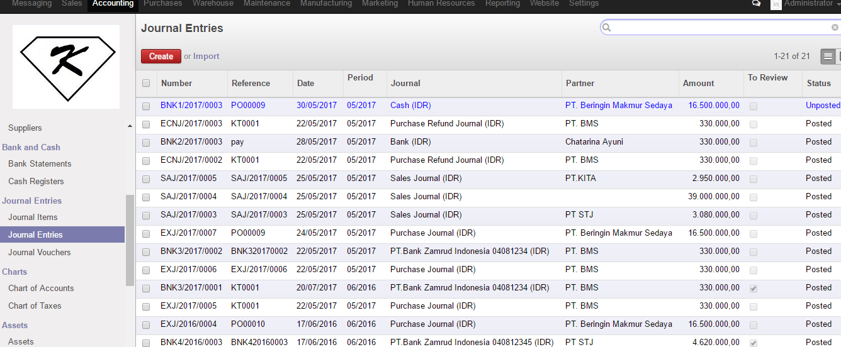This screenshot has width=841, height=347.
Task: Open the Sales menu
Action: [72, 4]
